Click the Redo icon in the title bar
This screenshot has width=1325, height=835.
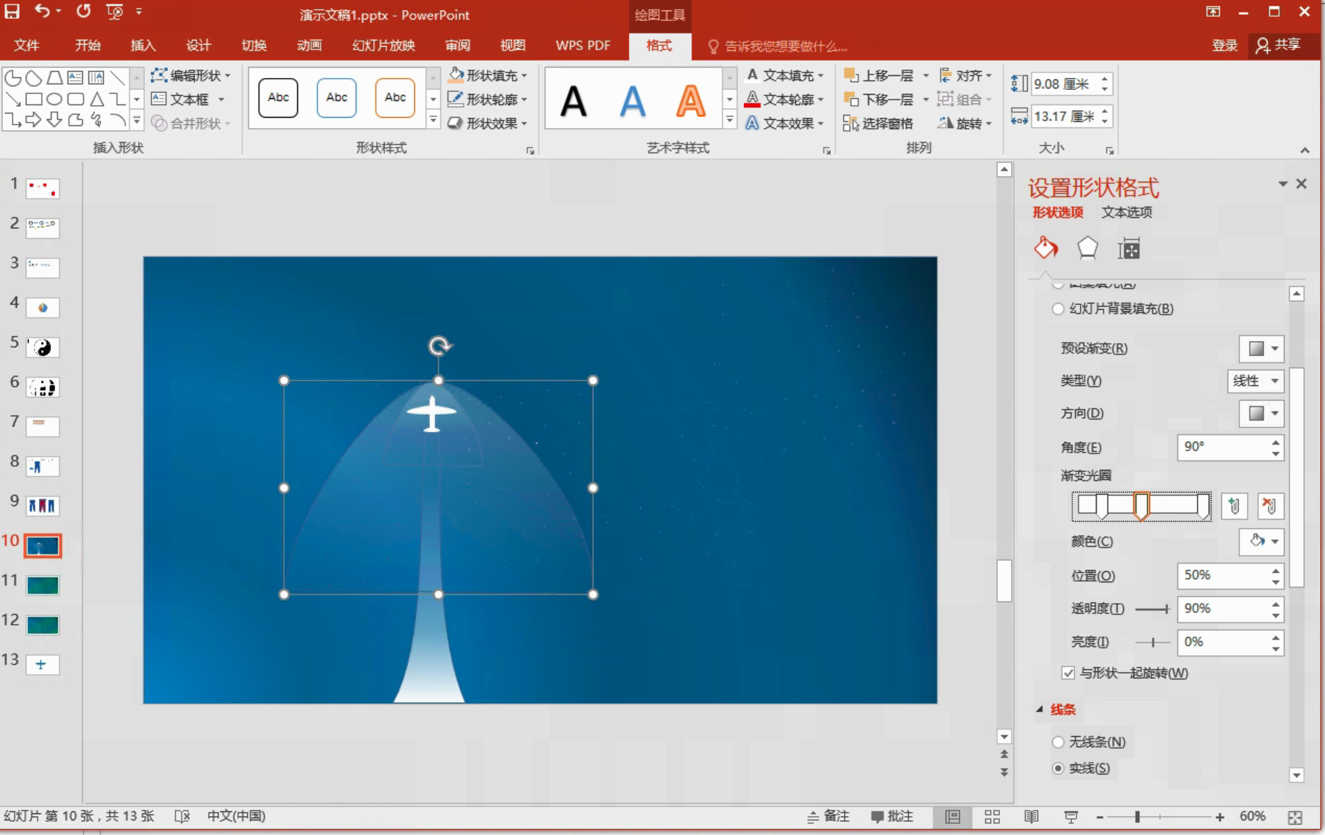pos(83,11)
